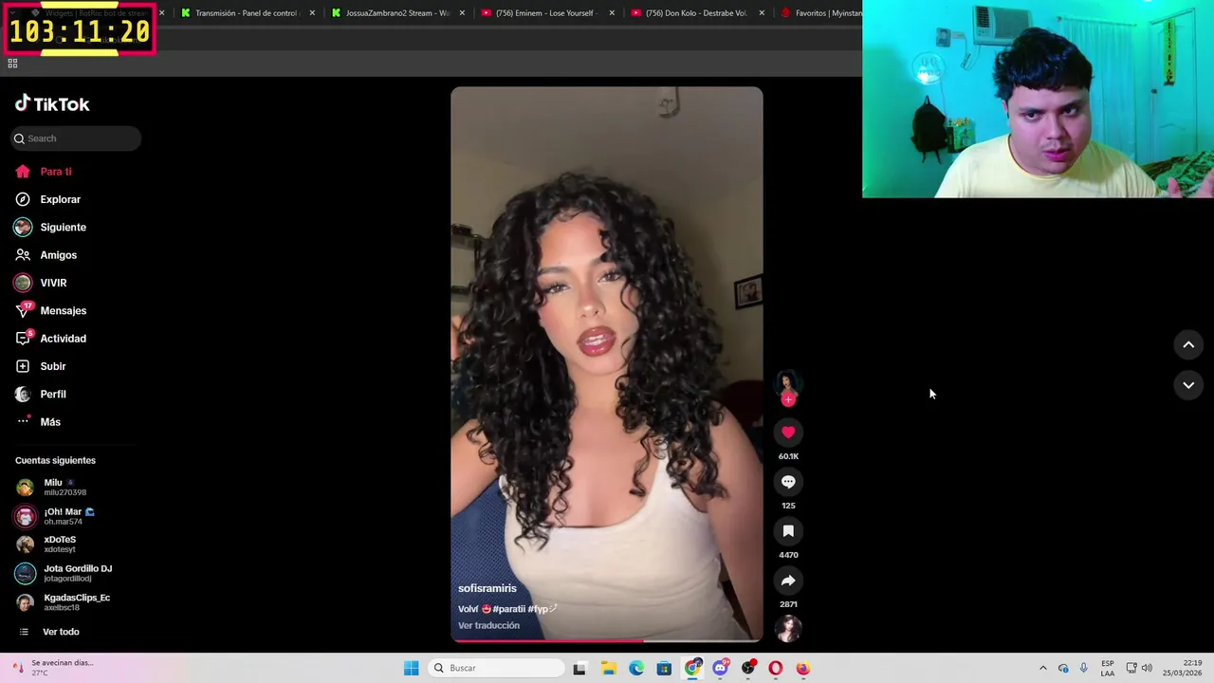Open the ESP LAA language switcher
Screen dimensions: 1214x683
pos(1108,668)
